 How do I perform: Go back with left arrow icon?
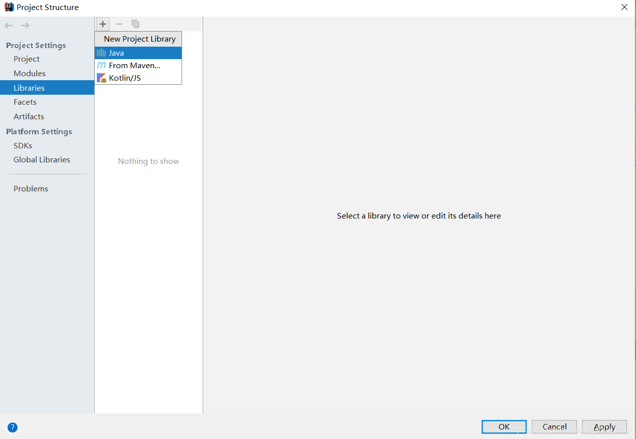[9, 26]
